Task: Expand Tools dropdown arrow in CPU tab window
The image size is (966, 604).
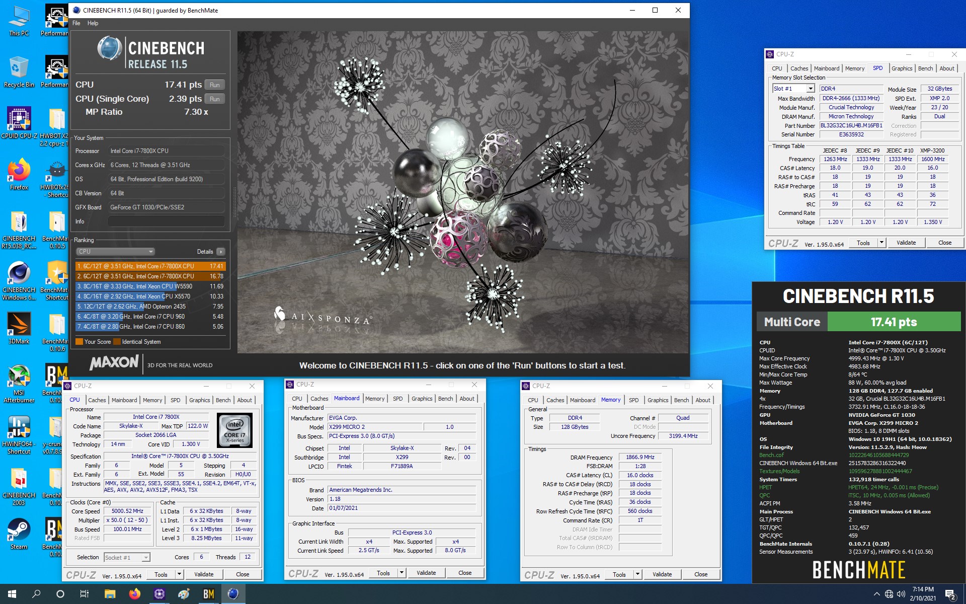Action: click(x=179, y=574)
